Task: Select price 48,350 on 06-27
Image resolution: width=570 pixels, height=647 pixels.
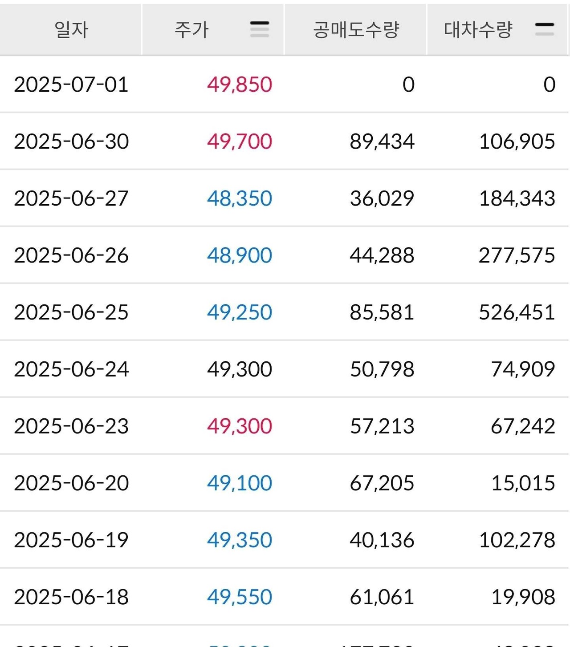Action: 240,198
